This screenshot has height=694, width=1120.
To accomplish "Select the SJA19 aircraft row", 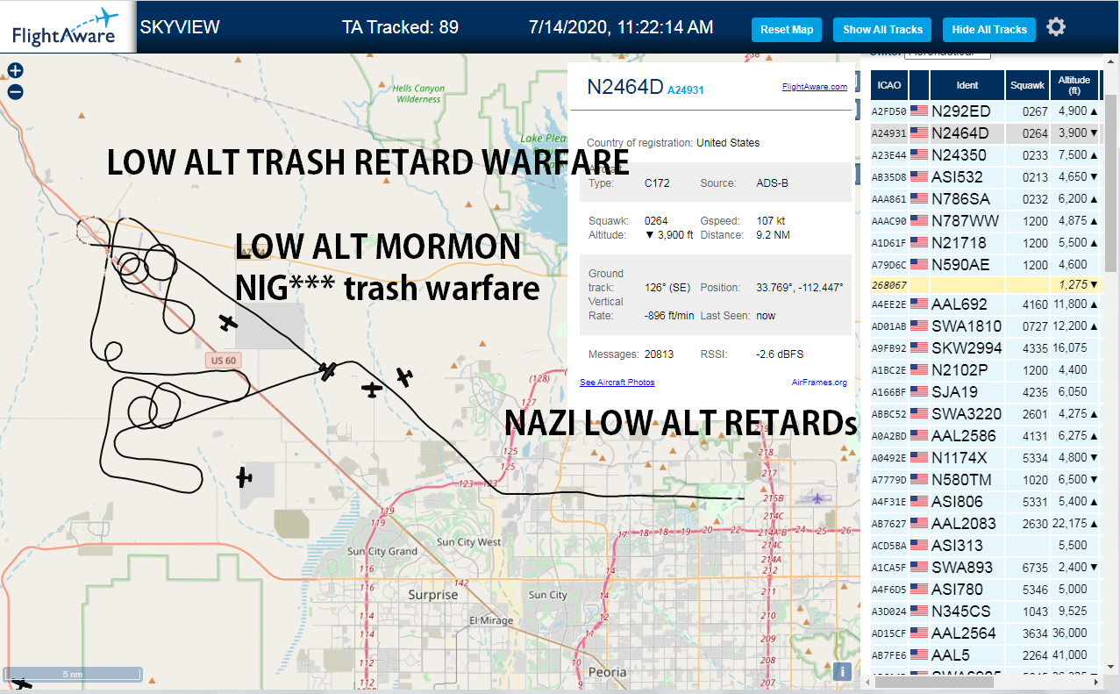I will click(985, 392).
